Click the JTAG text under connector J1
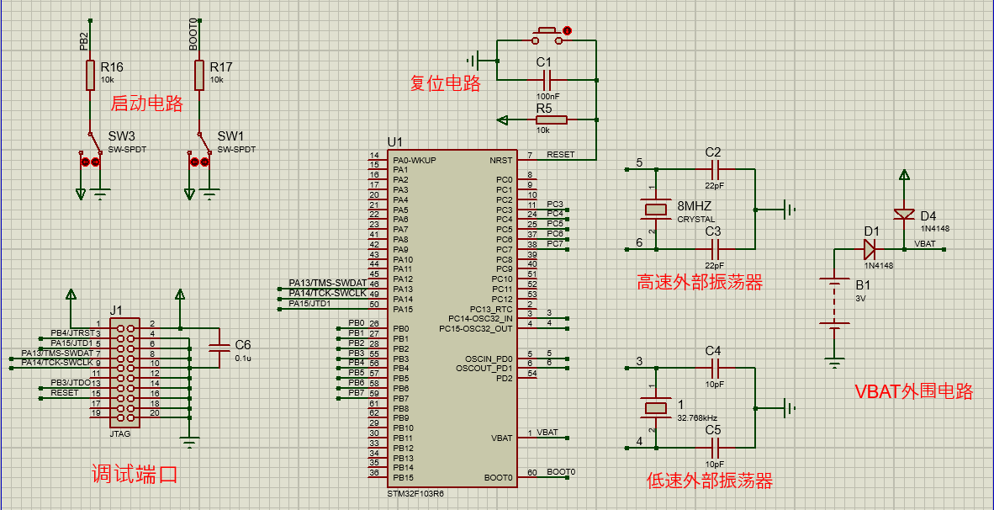 click(119, 433)
